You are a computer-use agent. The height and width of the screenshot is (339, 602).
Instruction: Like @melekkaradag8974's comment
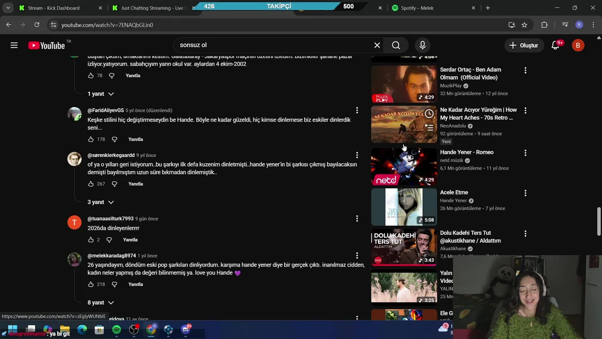point(91,284)
